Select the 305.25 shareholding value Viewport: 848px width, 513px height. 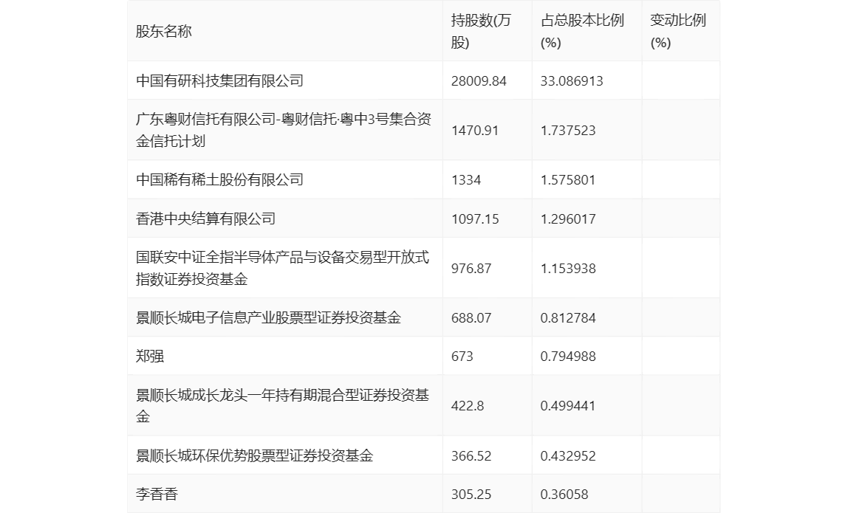471,495
